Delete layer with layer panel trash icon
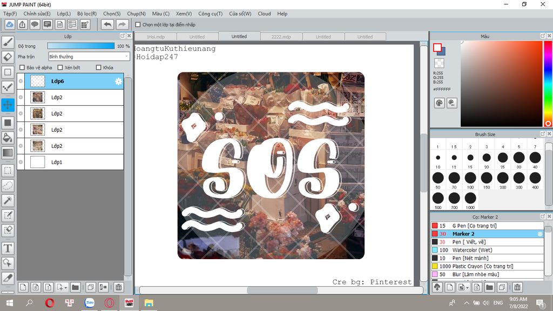 (x=119, y=287)
